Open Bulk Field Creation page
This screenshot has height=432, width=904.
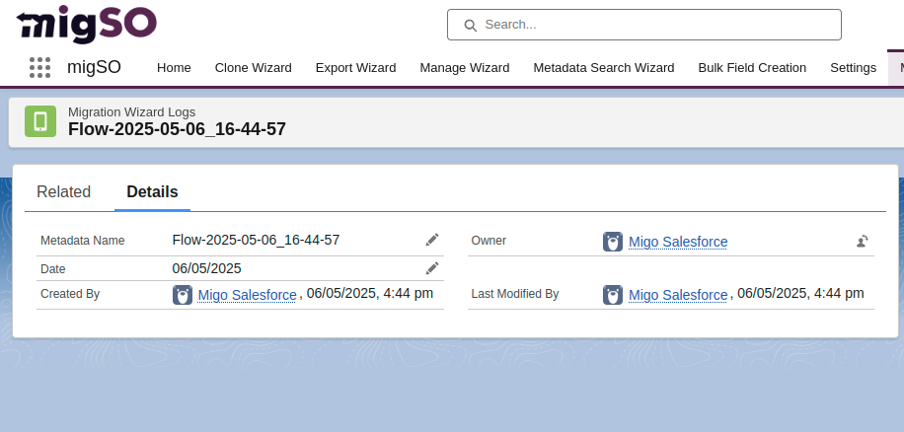click(x=752, y=68)
